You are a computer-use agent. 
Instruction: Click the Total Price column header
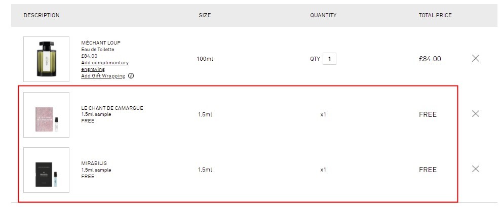(x=435, y=15)
